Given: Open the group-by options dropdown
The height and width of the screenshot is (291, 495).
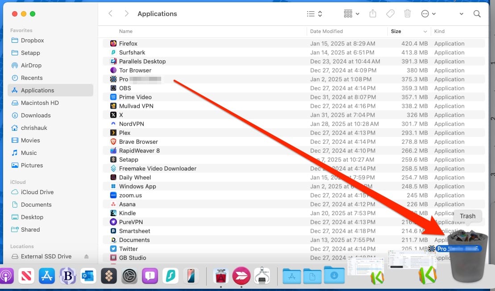Looking at the screenshot, I should (351, 14).
